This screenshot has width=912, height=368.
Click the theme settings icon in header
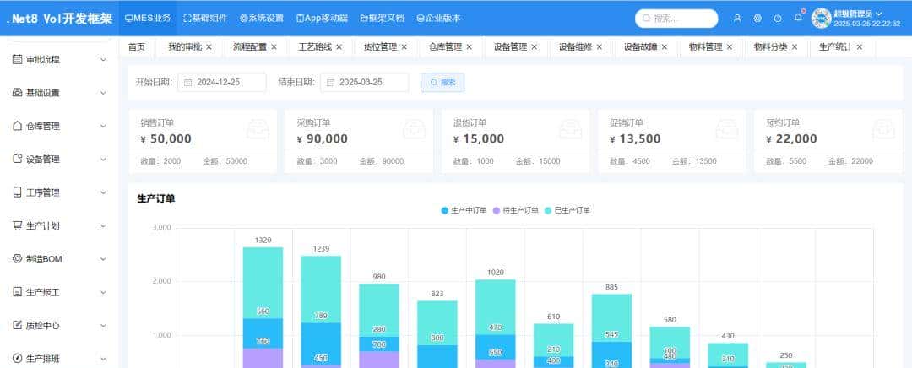757,18
